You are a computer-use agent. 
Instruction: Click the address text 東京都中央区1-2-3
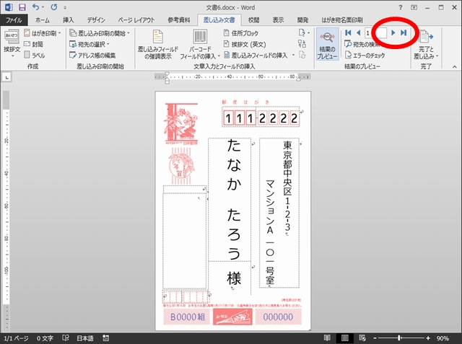click(287, 187)
